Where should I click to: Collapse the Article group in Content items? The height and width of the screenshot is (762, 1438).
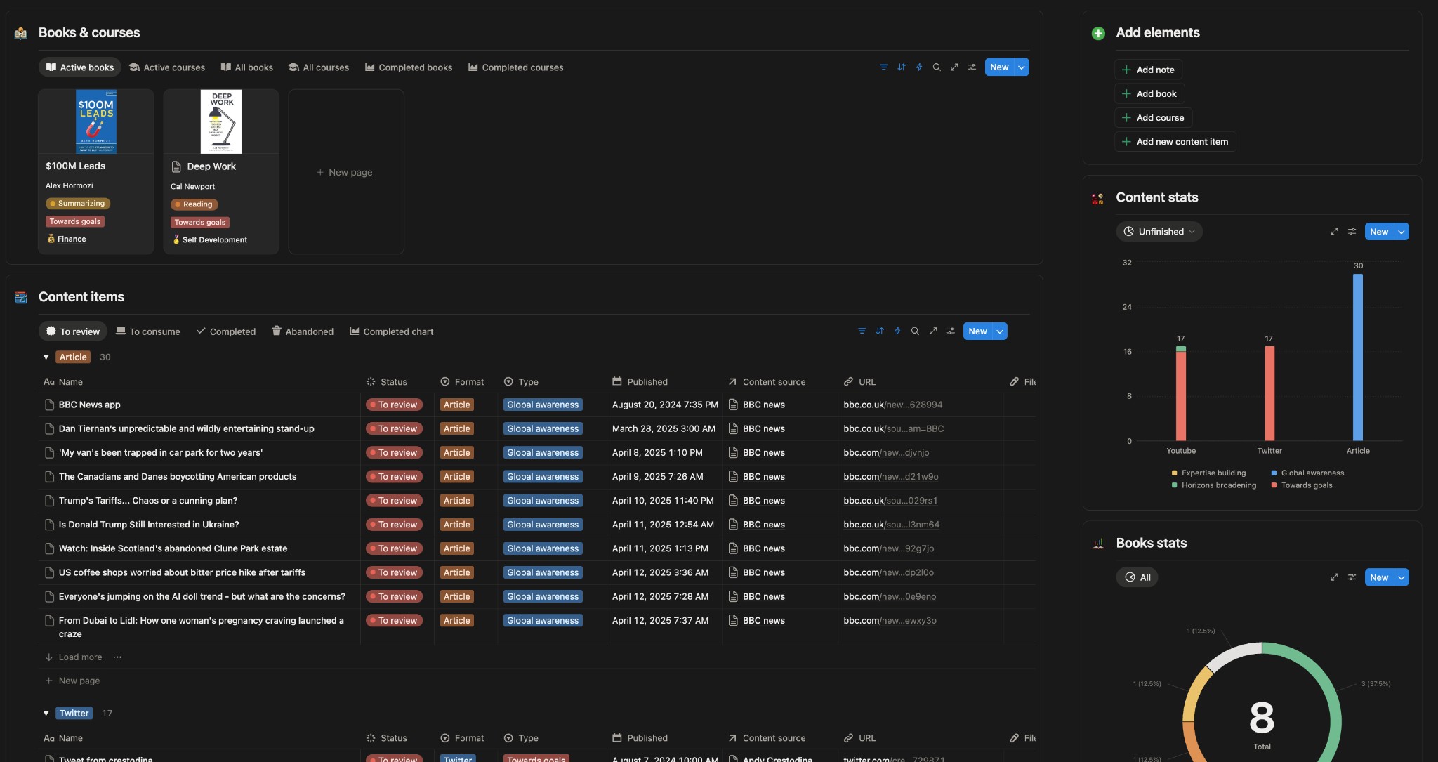pyautogui.click(x=45, y=357)
